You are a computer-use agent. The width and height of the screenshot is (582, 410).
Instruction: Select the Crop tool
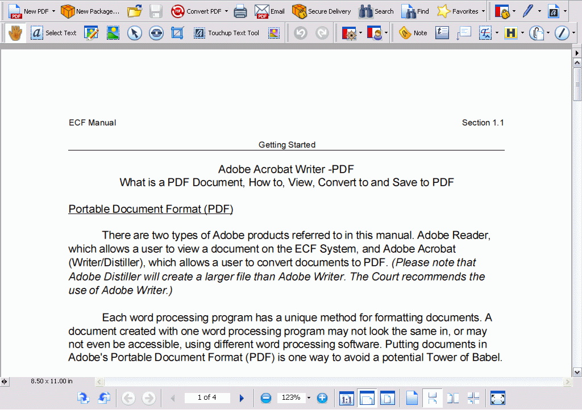pos(177,33)
